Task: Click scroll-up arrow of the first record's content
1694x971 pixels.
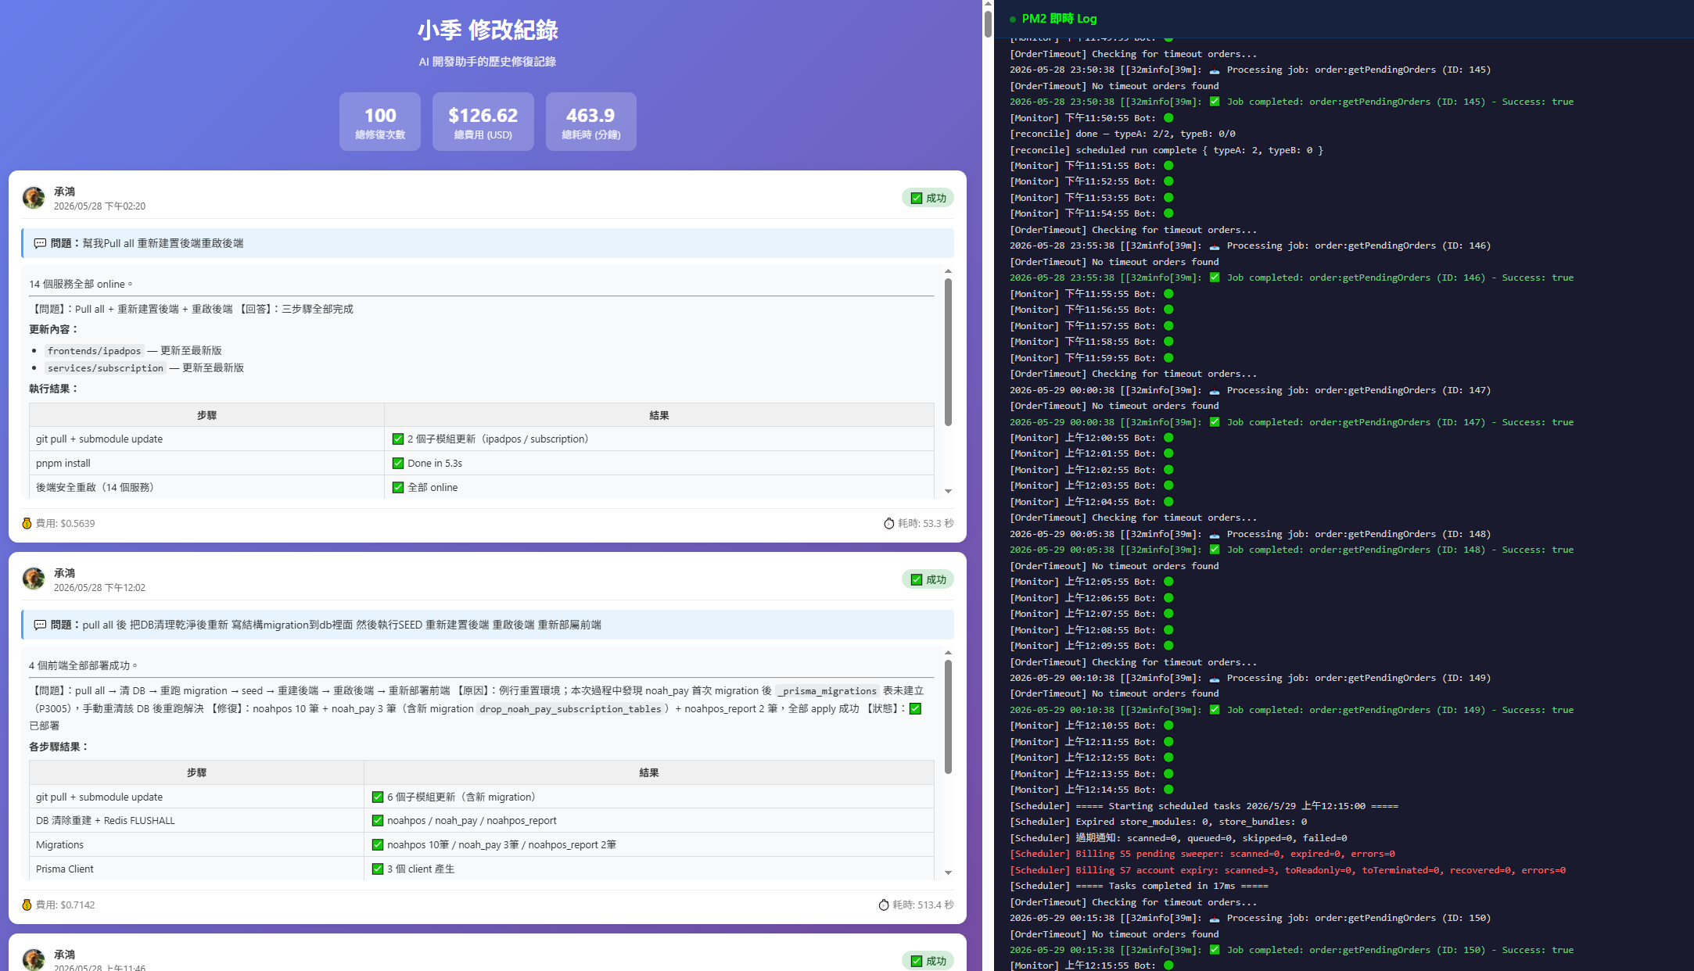Action: click(x=948, y=271)
